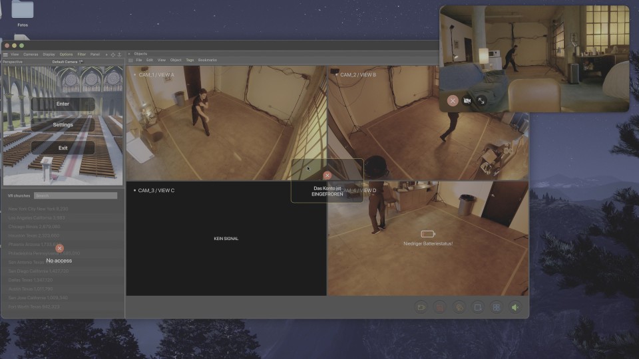The height and width of the screenshot is (359, 639).
Task: Click the Default Camera link icon
Action: (x=81, y=62)
